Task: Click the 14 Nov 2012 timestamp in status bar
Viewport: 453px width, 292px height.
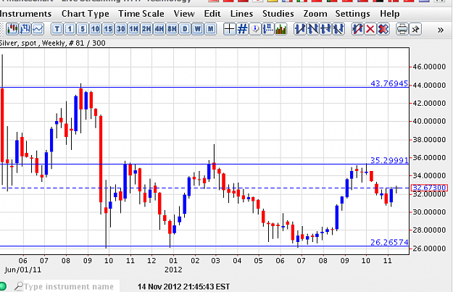Action: click(x=183, y=286)
